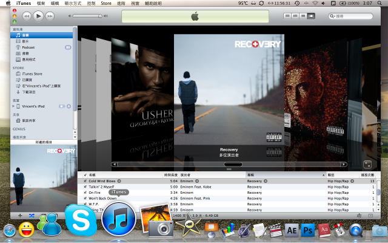Open search field magnifier dropdown
This screenshot has height=243, width=388.
click(332, 16)
